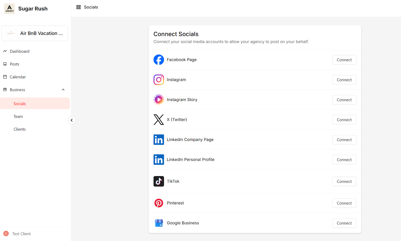Open Posts in the sidebar
Image resolution: width=401 pixels, height=241 pixels.
click(x=14, y=64)
